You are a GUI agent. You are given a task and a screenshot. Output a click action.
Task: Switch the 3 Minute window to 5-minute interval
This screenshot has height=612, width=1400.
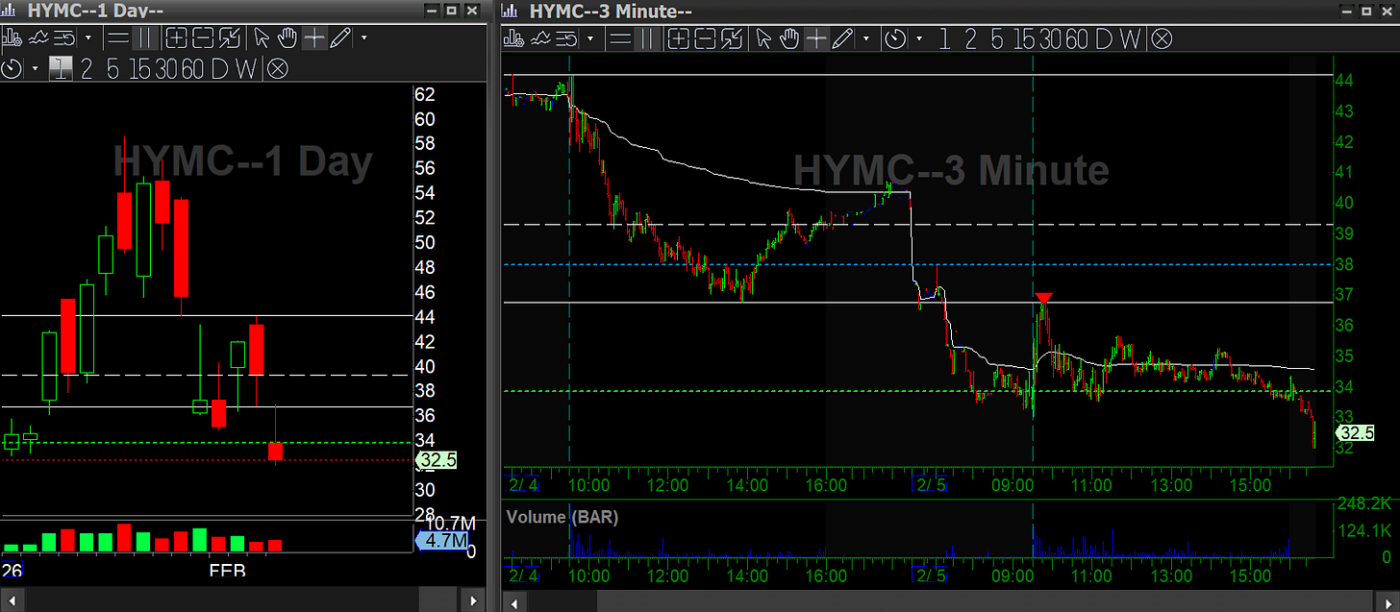pos(997,38)
